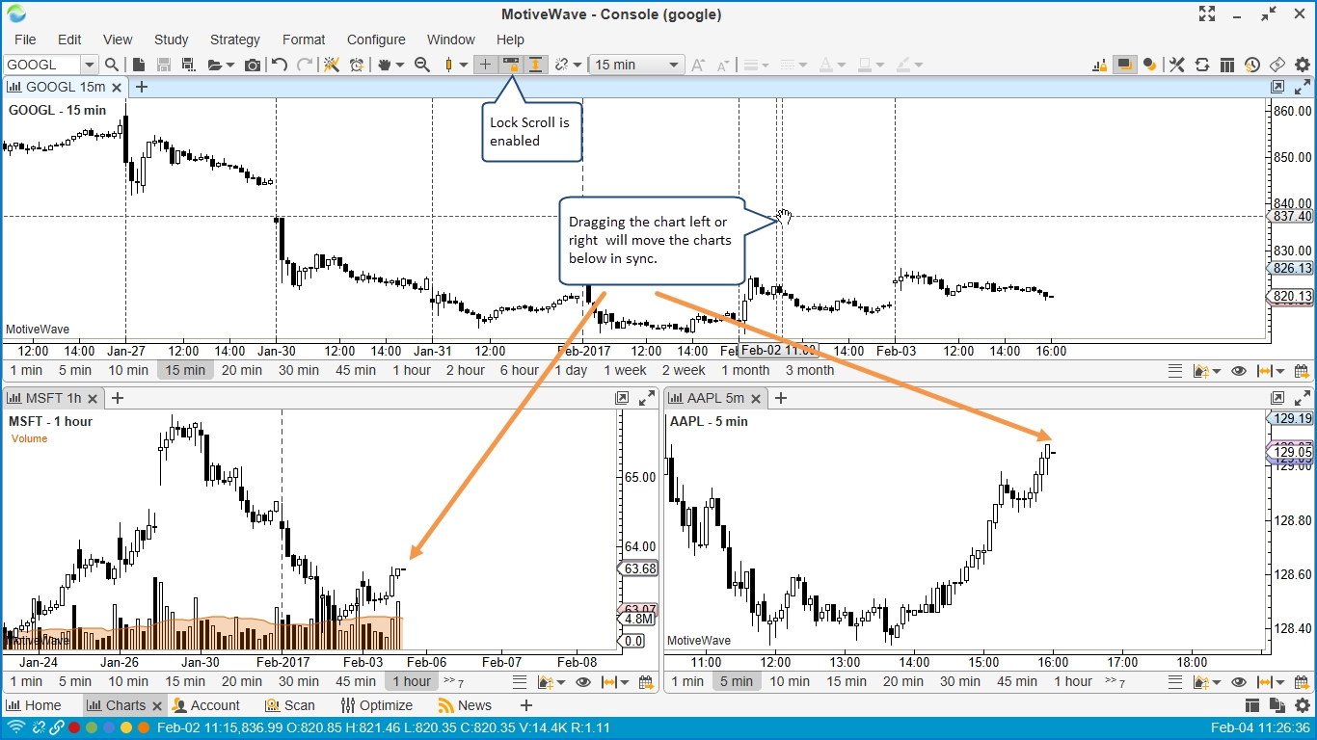Image resolution: width=1317 pixels, height=740 pixels.
Task: Open the 15 min bar size dropdown
Action: pos(637,65)
